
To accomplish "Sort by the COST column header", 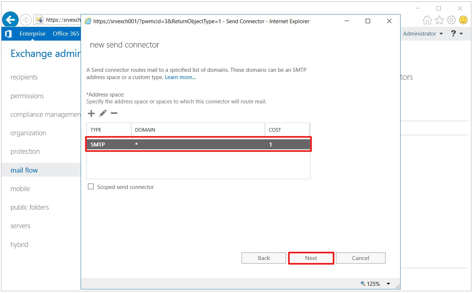I will 287,130.
